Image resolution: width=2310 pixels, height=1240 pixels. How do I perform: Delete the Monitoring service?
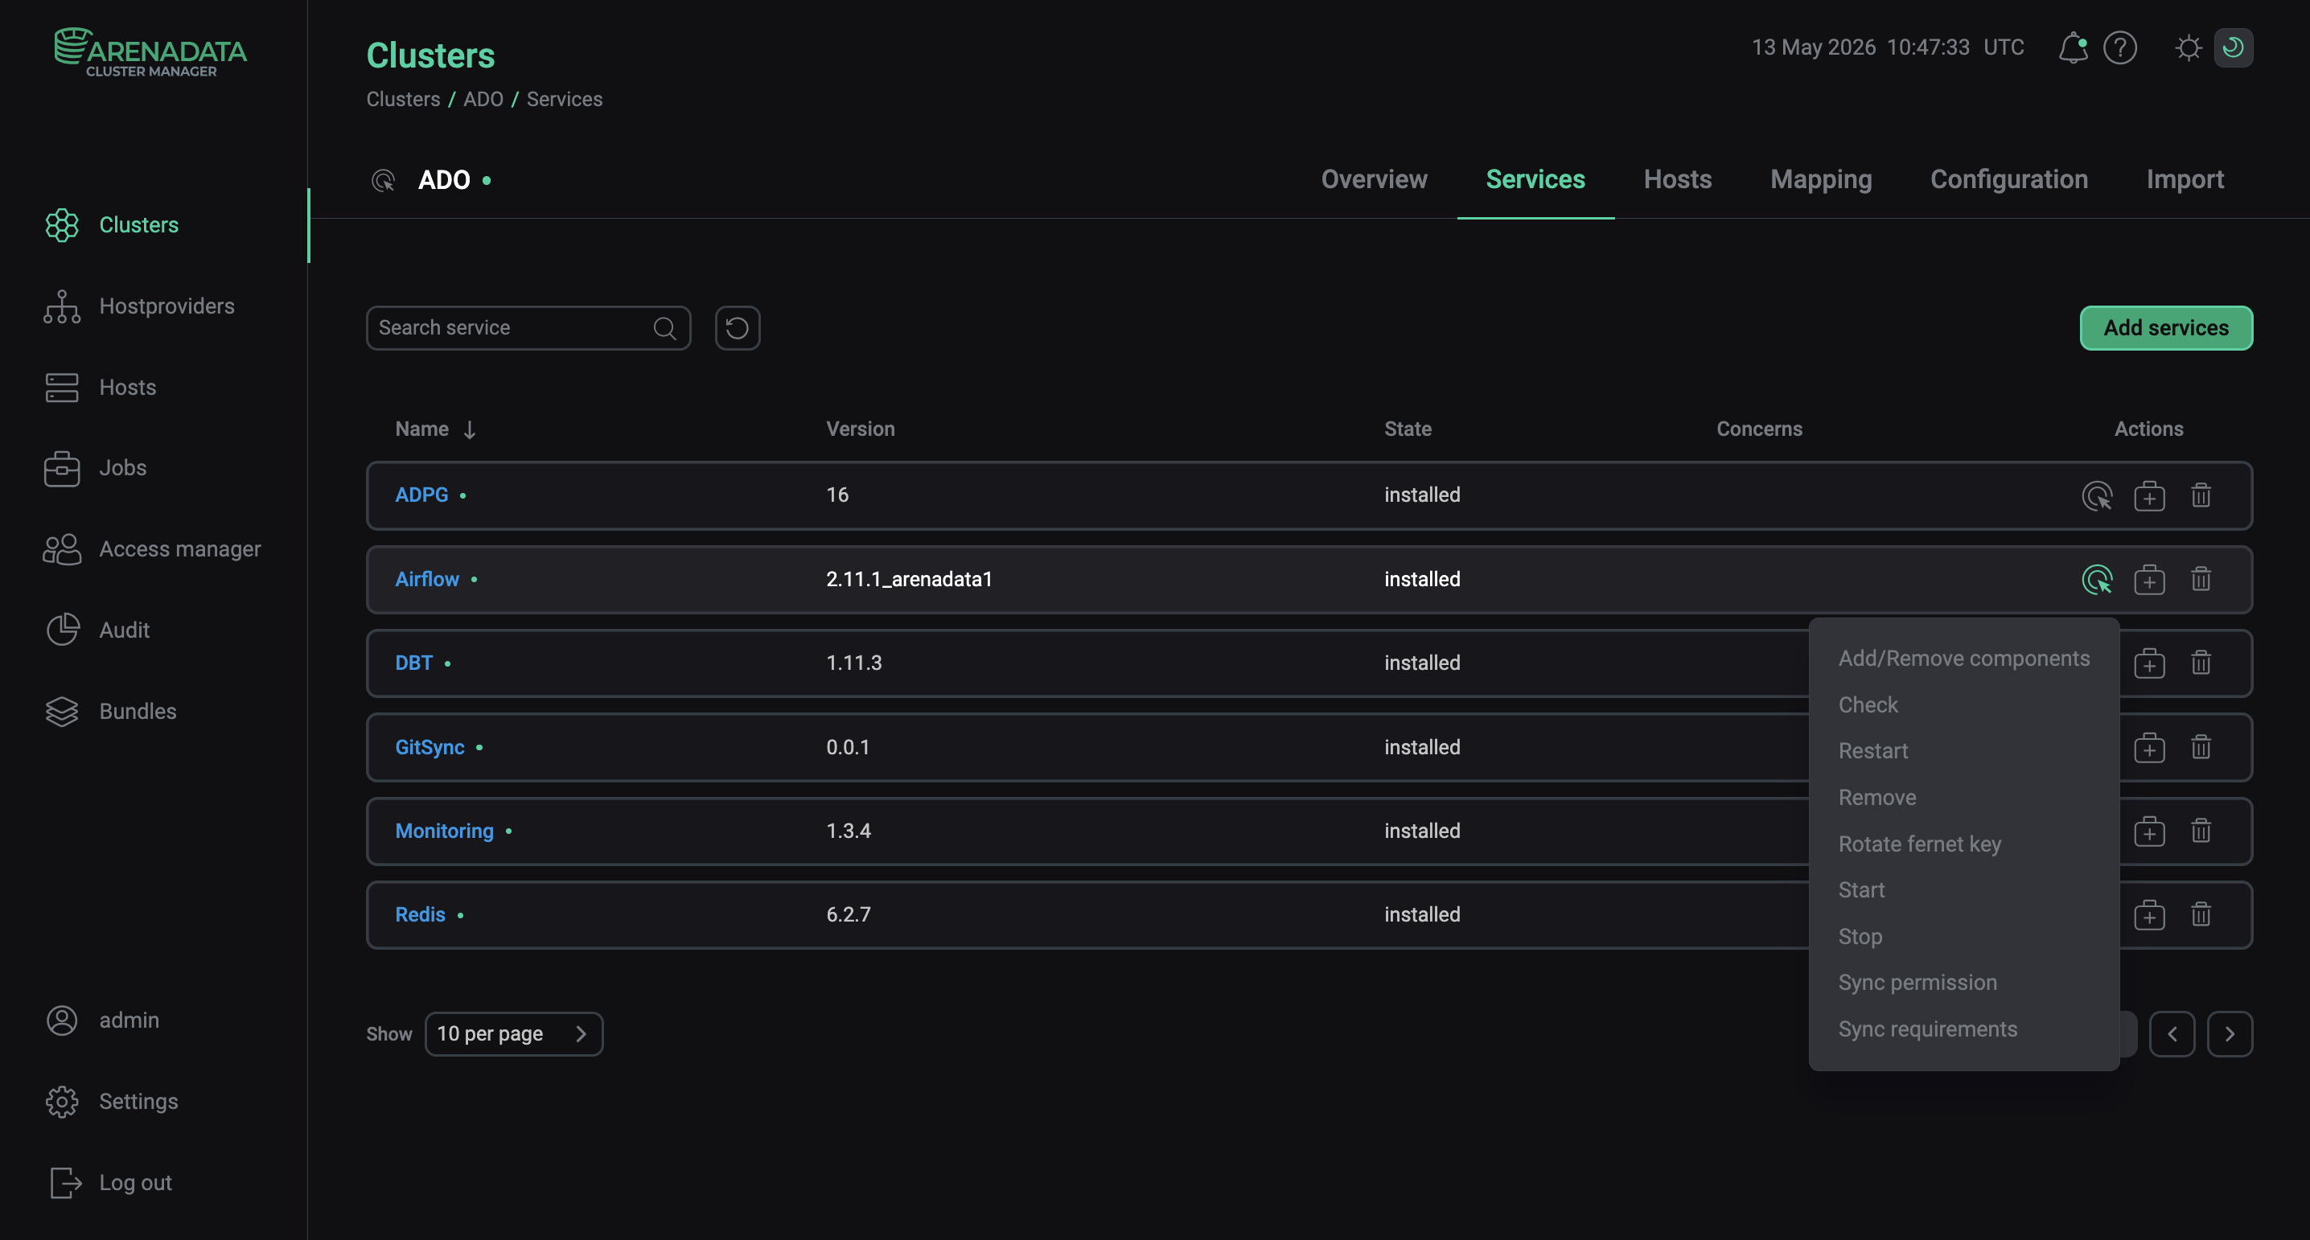coord(2201,831)
